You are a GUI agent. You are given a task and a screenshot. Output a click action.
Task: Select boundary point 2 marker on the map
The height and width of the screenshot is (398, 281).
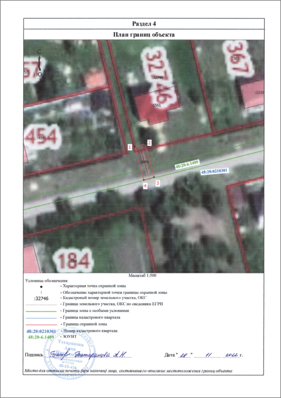149,142
